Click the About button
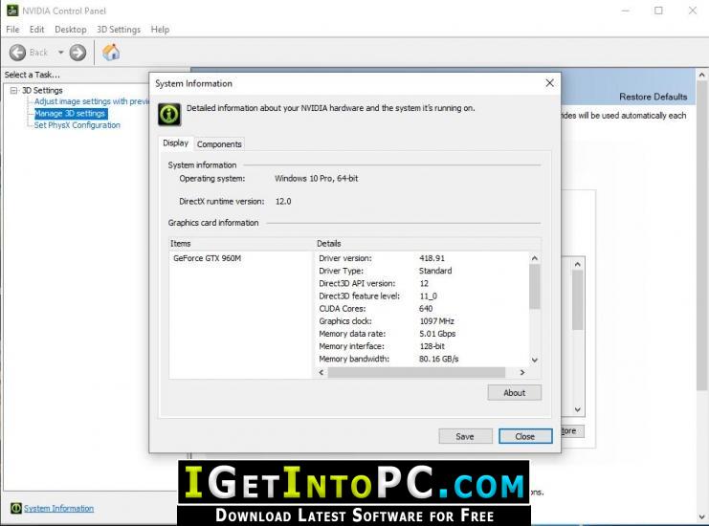 (x=514, y=393)
